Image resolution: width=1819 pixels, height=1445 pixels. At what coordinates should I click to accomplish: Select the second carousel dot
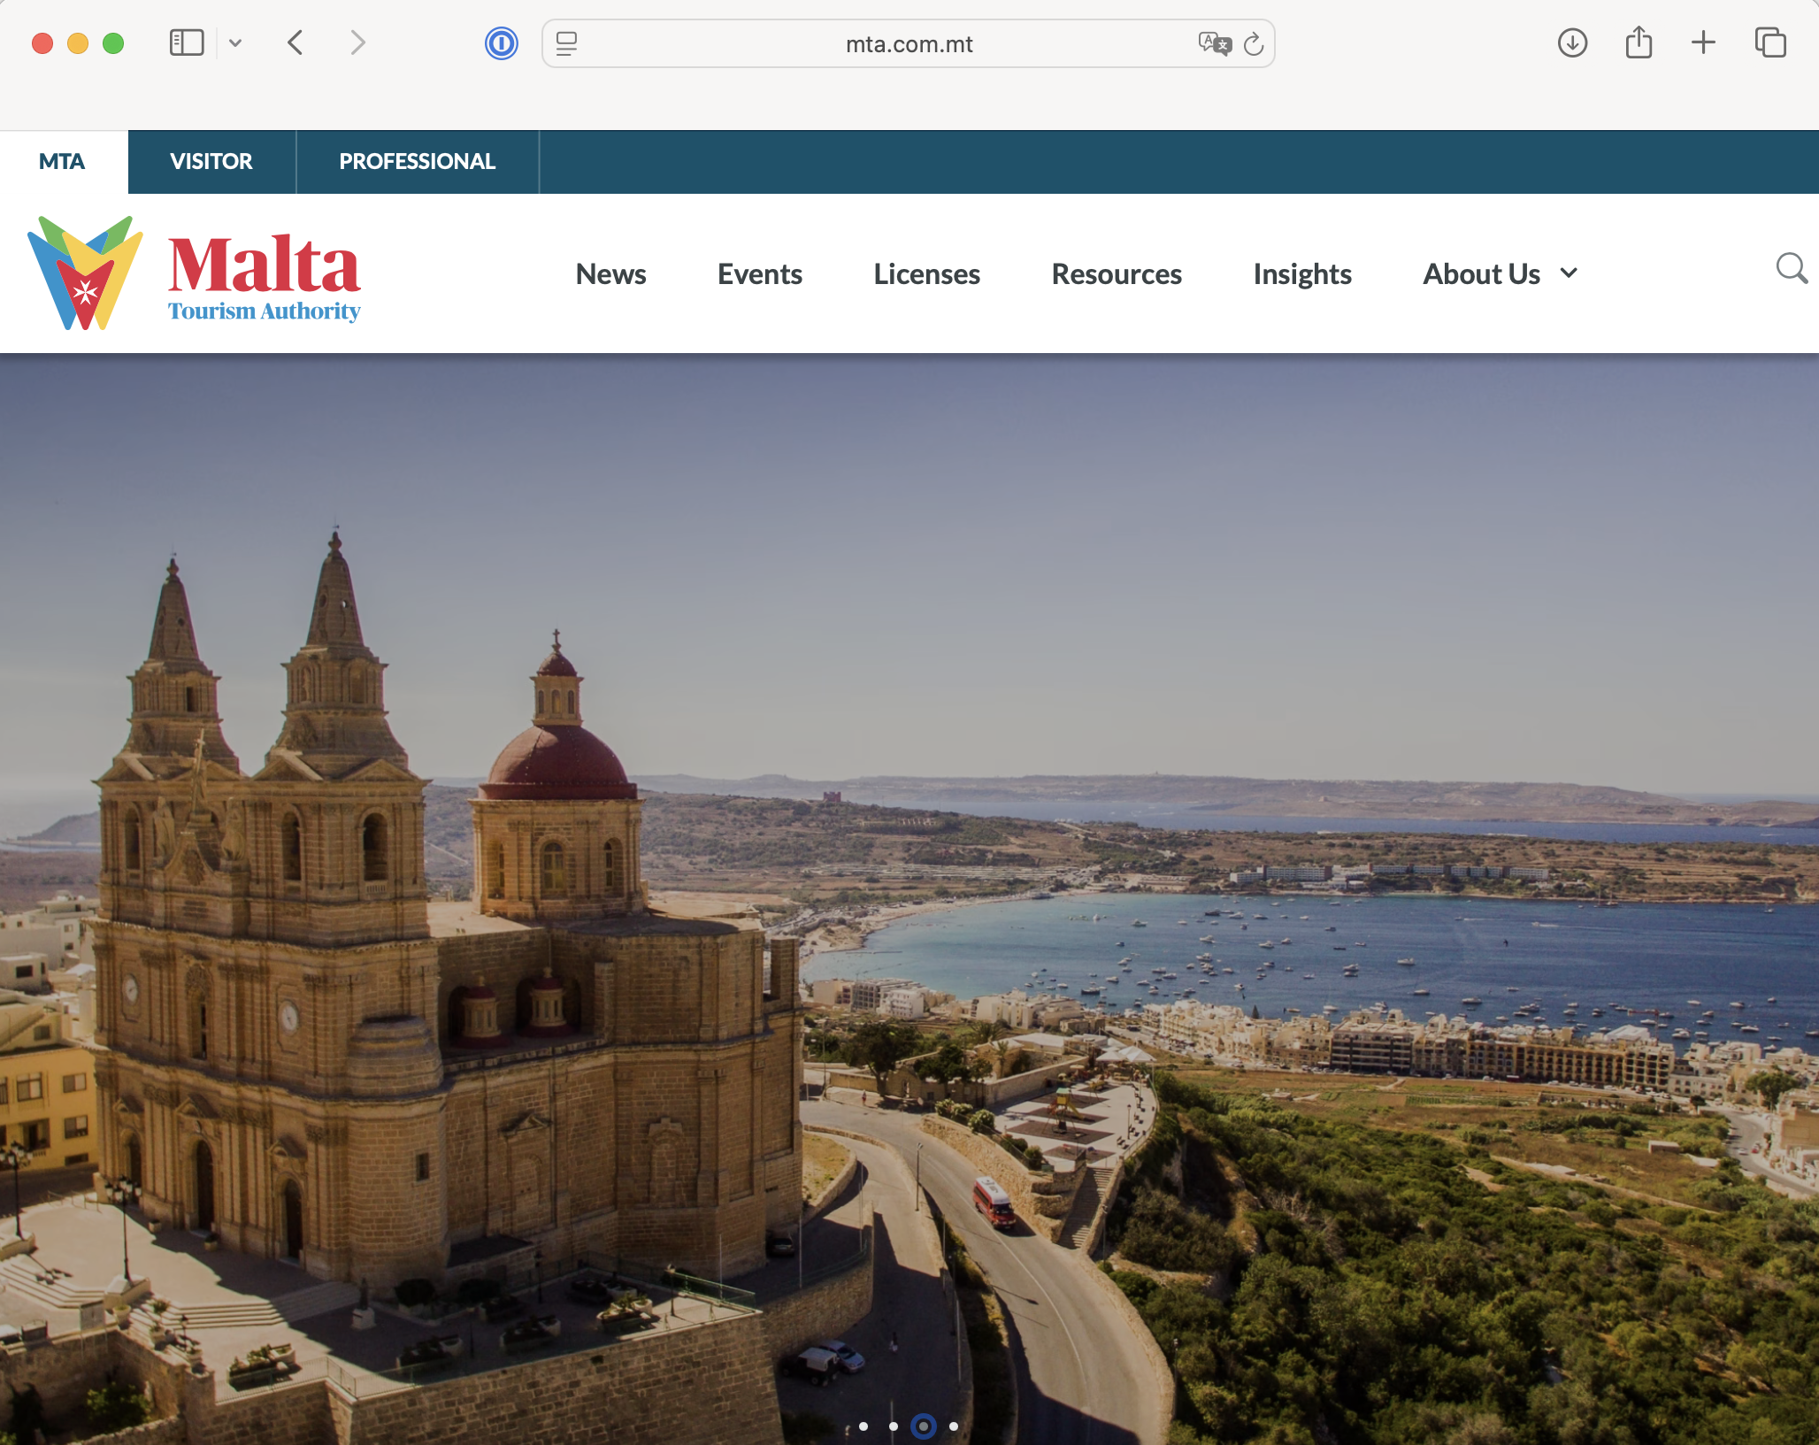894,1426
